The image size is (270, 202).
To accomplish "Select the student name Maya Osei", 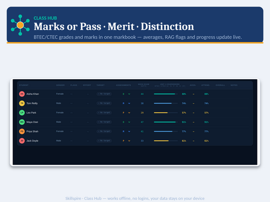I will tap(32, 122).
